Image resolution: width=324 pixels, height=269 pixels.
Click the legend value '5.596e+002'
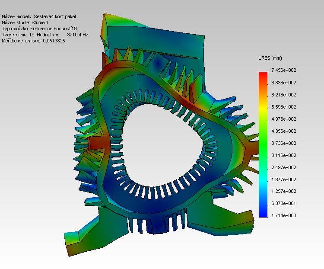[x=284, y=107]
